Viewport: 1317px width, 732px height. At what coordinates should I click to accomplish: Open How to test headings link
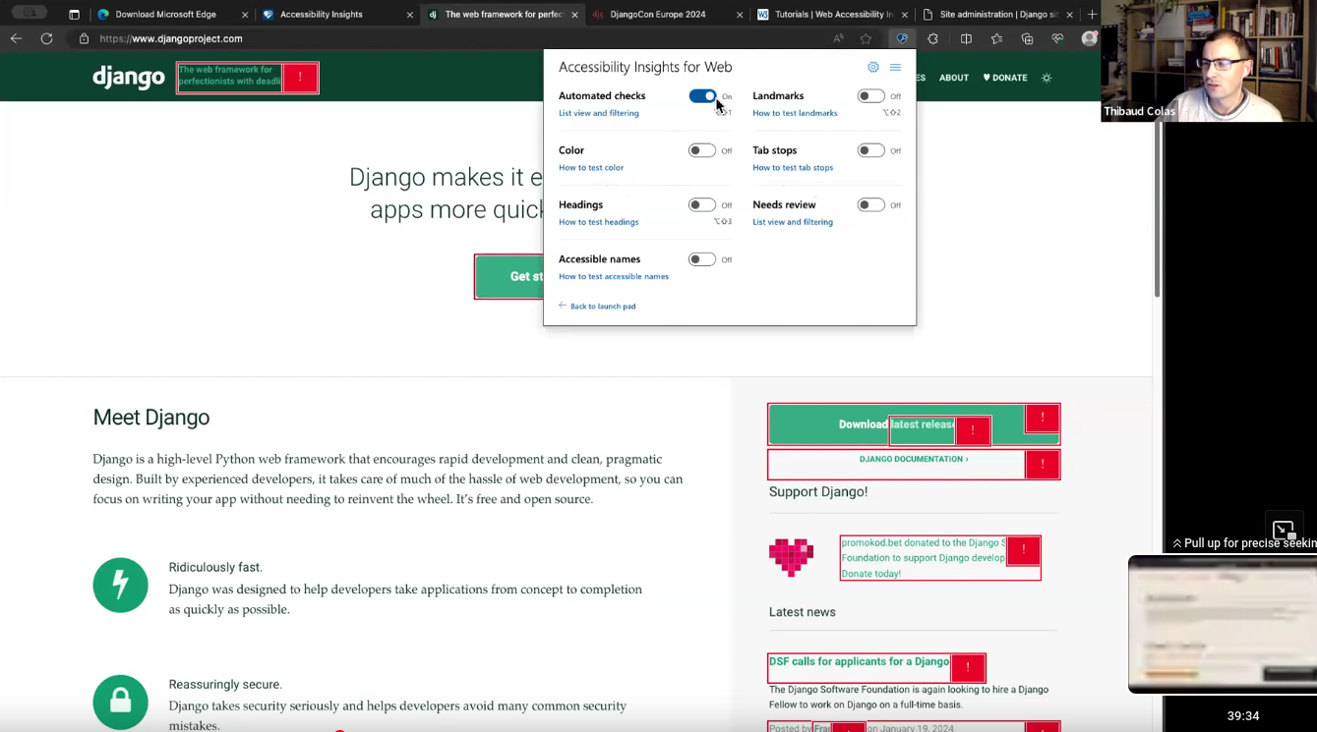(x=598, y=222)
